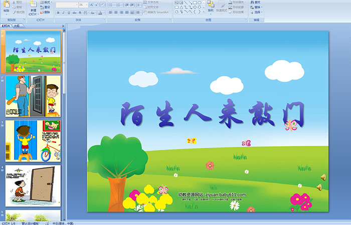Click the New Slide icon
Viewport: 351px width, 225px height.
pos(34,4)
